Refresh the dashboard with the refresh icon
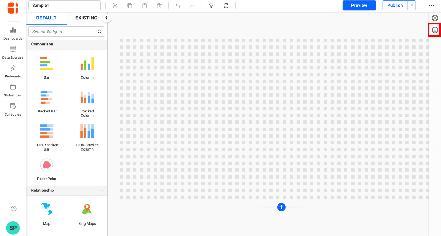The height and width of the screenshot is (236, 441). click(226, 5)
